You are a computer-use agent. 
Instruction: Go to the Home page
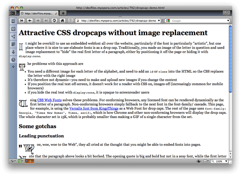click(x=63, y=21)
